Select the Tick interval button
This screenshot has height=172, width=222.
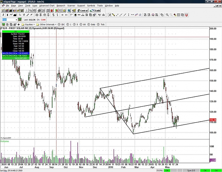101,24
